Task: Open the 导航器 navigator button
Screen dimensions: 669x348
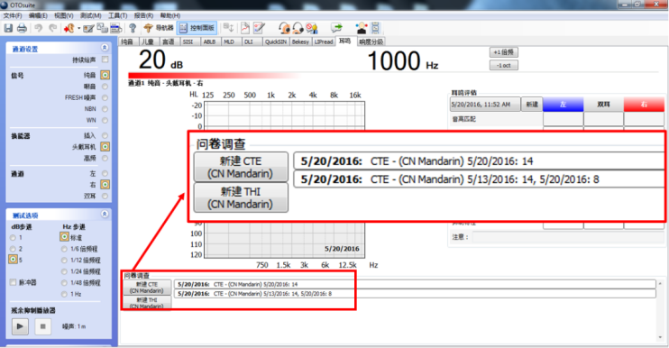Action: [159, 28]
